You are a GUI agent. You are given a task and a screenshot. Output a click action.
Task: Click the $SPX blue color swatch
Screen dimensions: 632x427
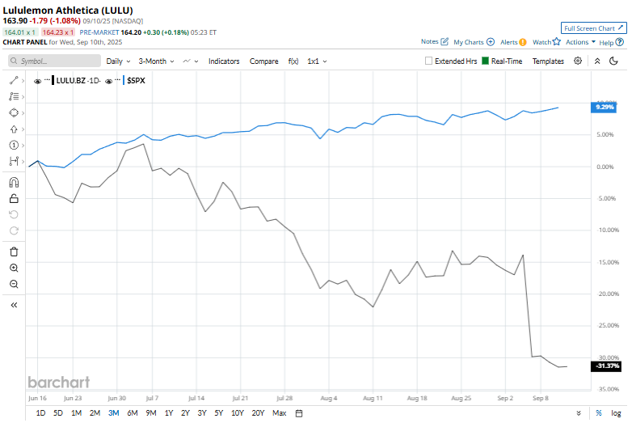click(124, 80)
